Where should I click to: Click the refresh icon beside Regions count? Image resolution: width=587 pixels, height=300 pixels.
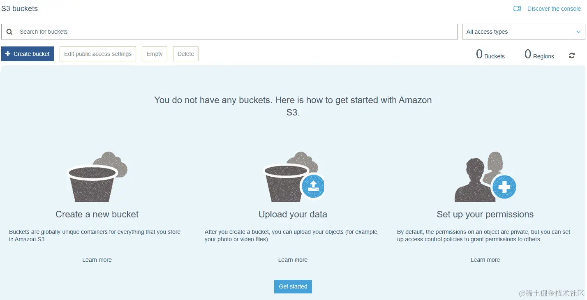click(571, 55)
